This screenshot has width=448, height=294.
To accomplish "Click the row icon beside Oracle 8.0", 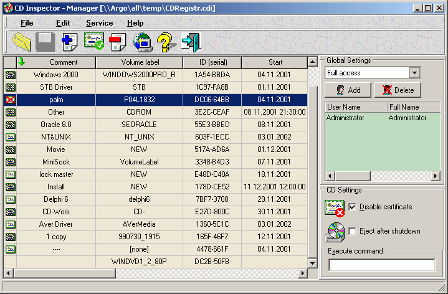I will tap(11, 125).
